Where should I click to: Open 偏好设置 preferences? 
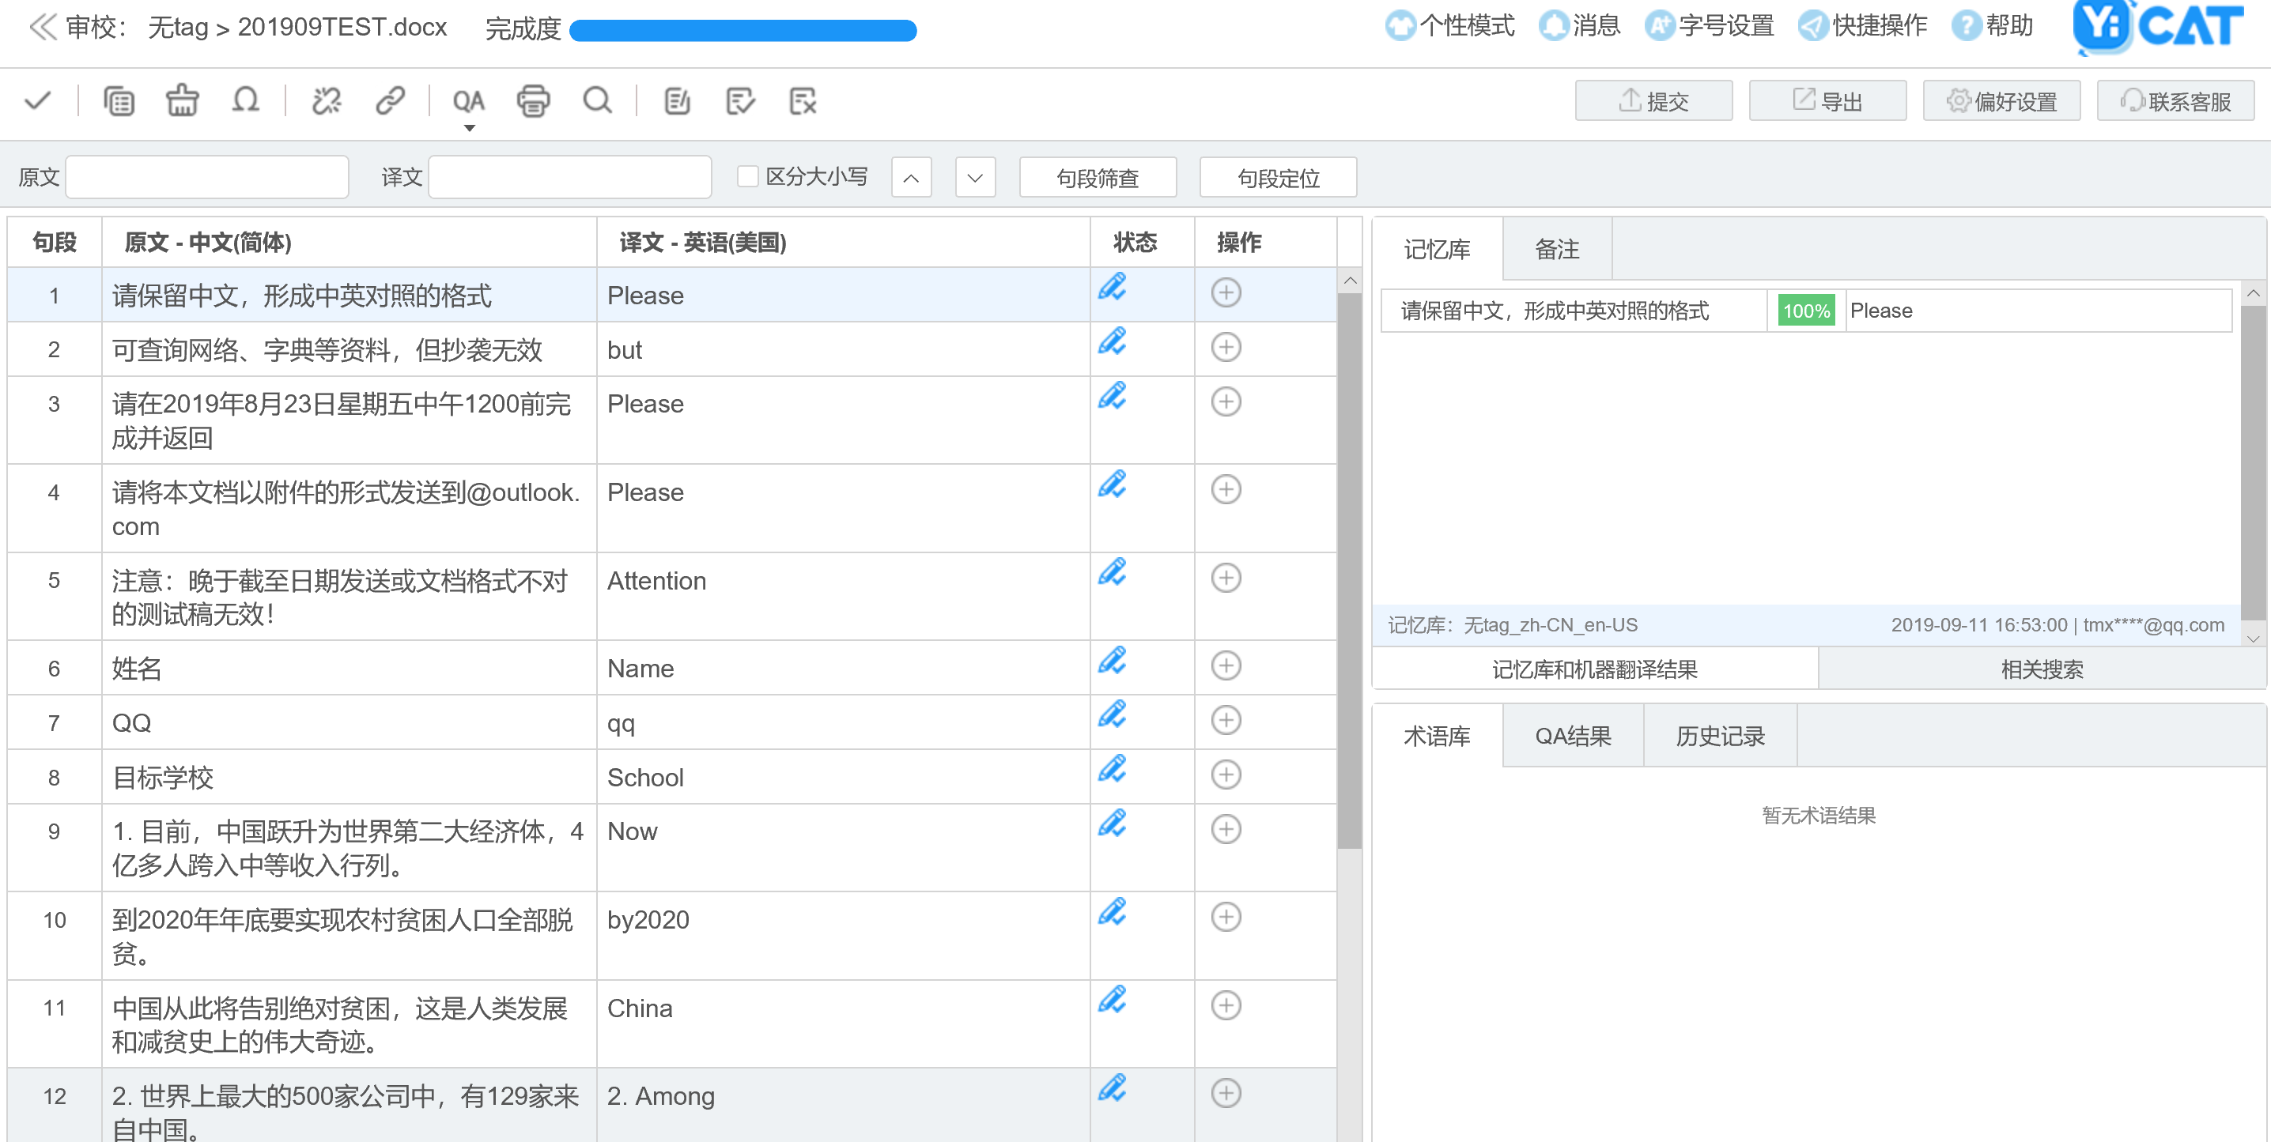pos(2001,100)
